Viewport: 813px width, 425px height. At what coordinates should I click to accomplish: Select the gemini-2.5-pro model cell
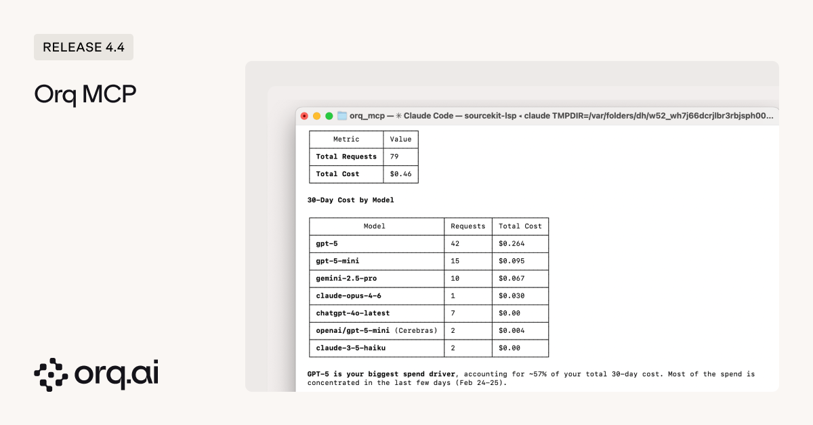pos(377,279)
